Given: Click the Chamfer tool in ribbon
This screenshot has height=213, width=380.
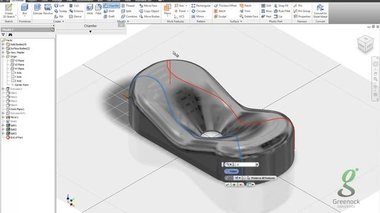Looking at the screenshot, I should (112, 5).
